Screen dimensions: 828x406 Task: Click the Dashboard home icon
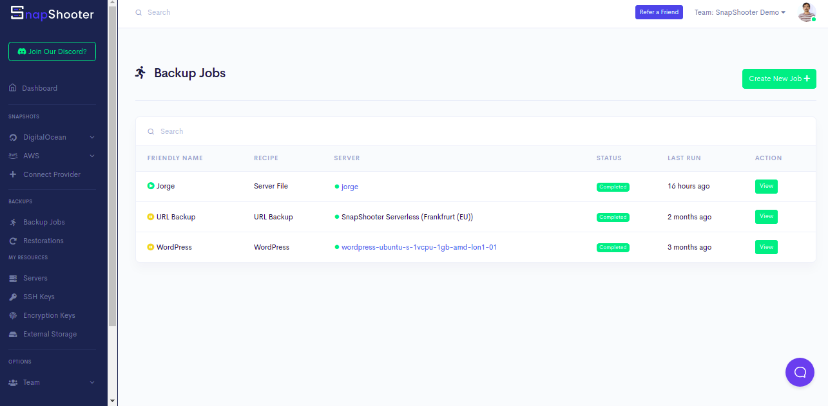pyautogui.click(x=13, y=88)
